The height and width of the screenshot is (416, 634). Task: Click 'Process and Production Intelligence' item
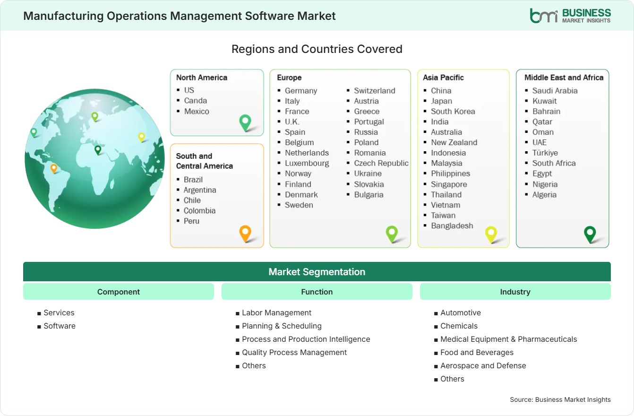click(x=306, y=339)
